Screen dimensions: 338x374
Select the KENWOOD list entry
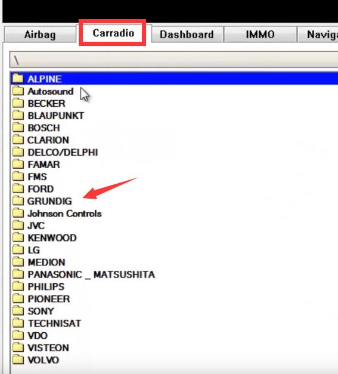pyautogui.click(x=52, y=237)
